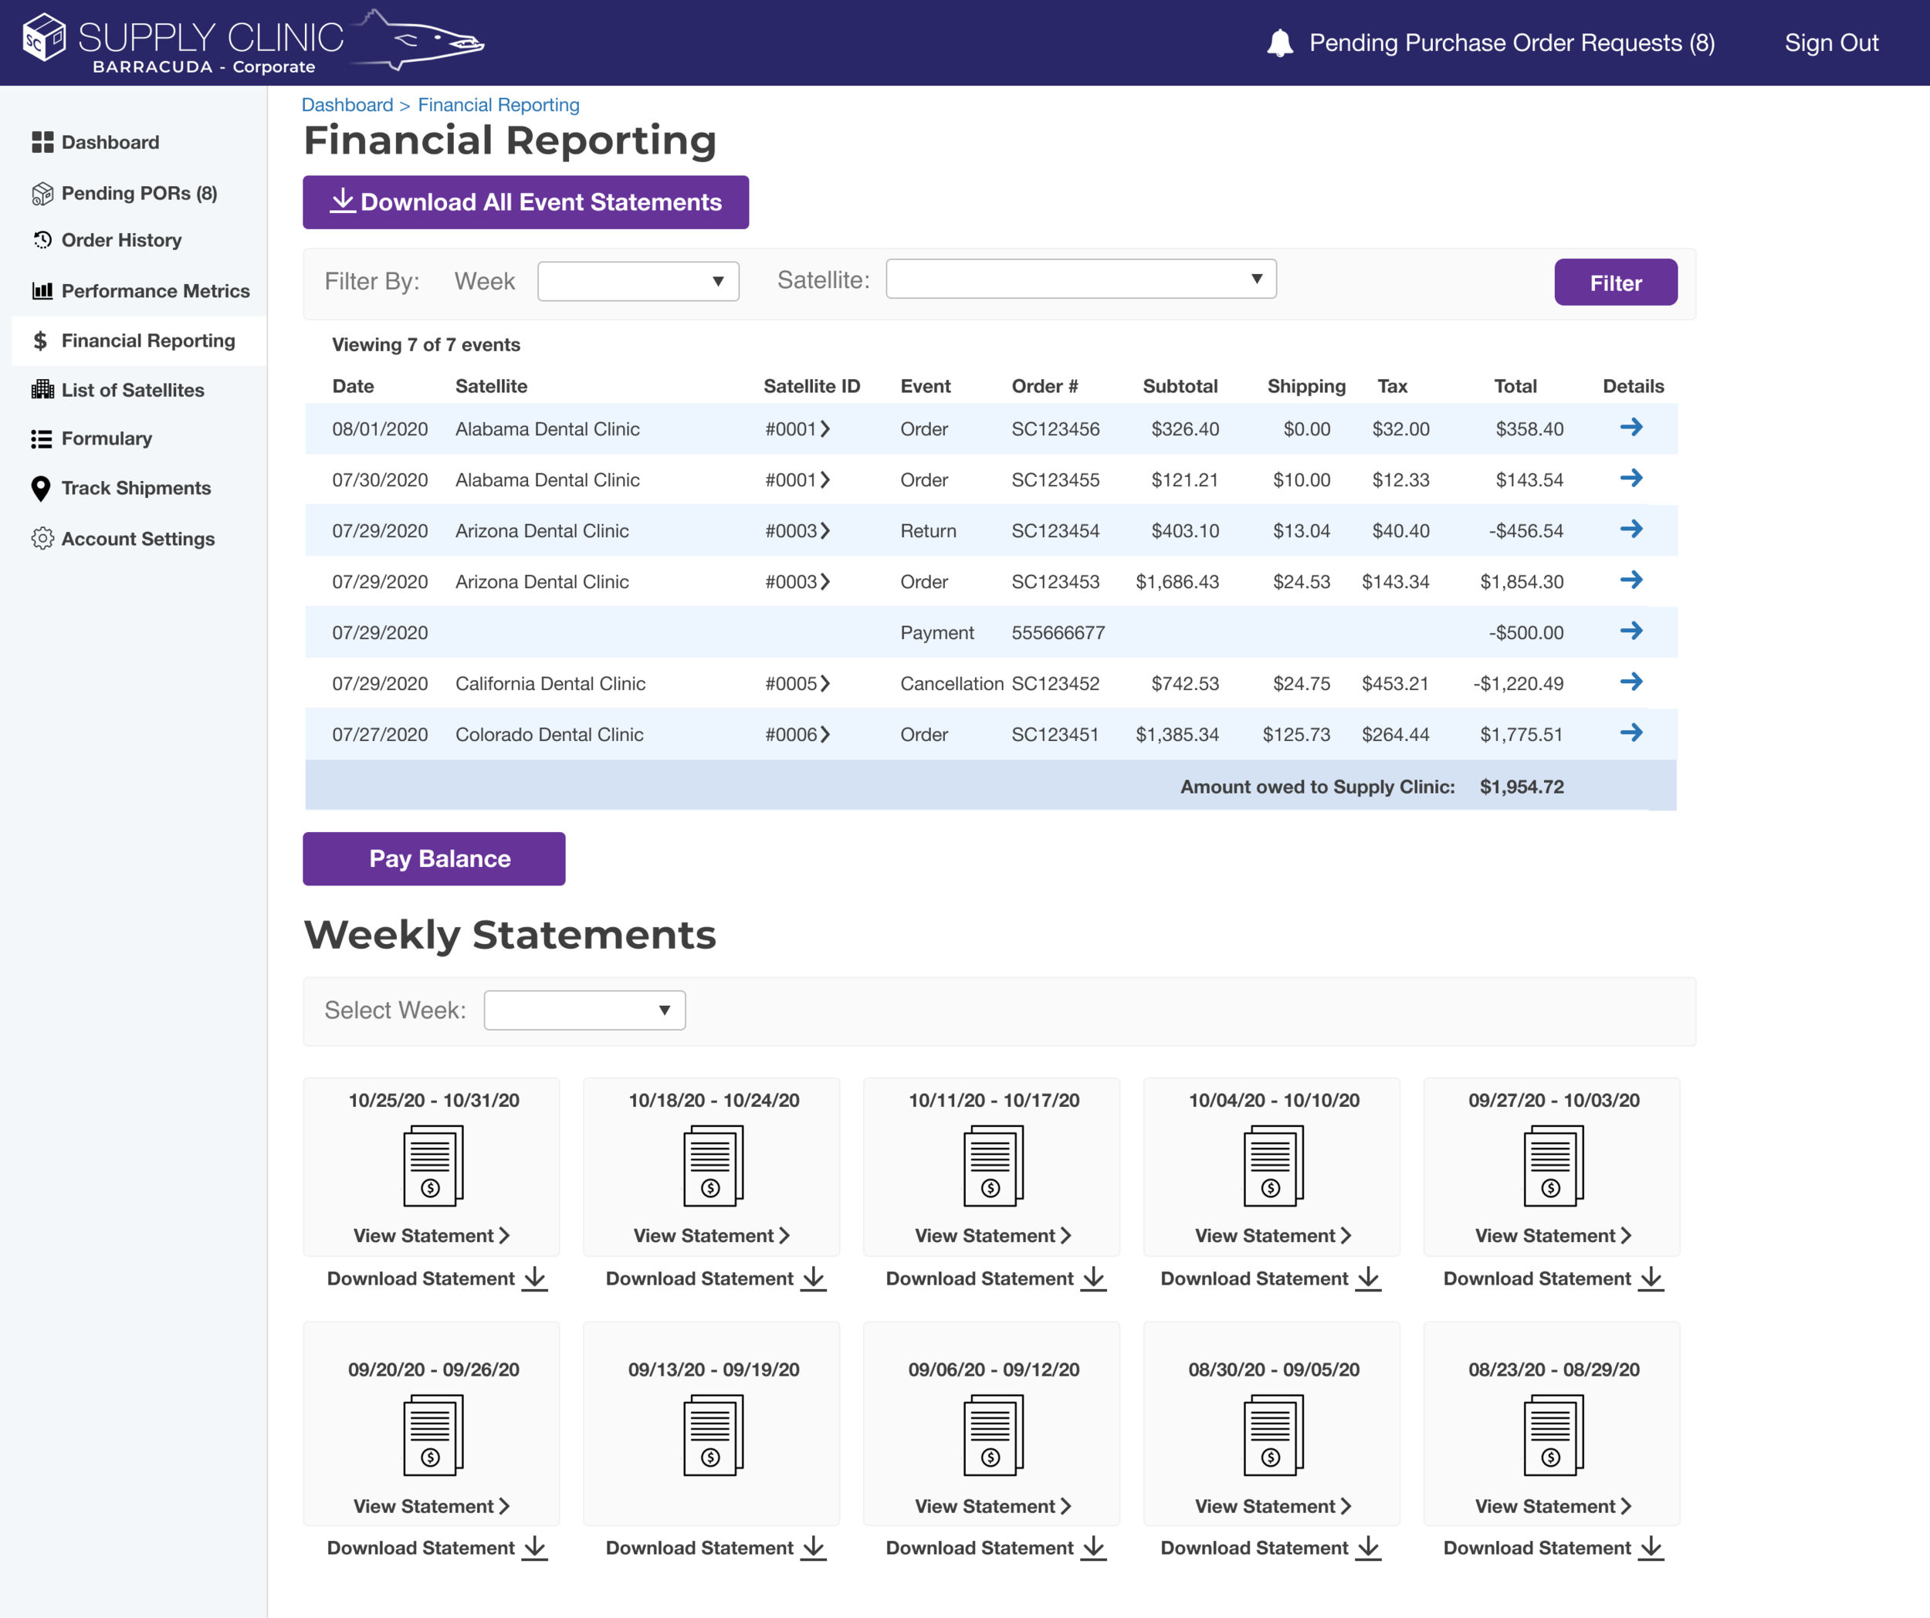Click document icon for 10/25/20 - 10/31/20 statement

433,1166
